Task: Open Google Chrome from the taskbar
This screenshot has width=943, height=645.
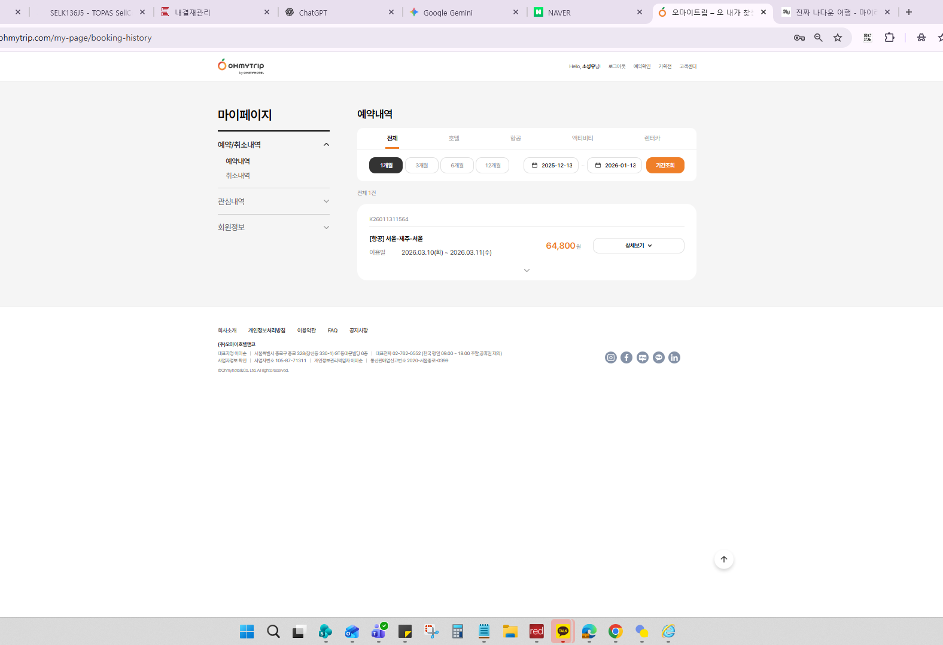Action: click(616, 631)
